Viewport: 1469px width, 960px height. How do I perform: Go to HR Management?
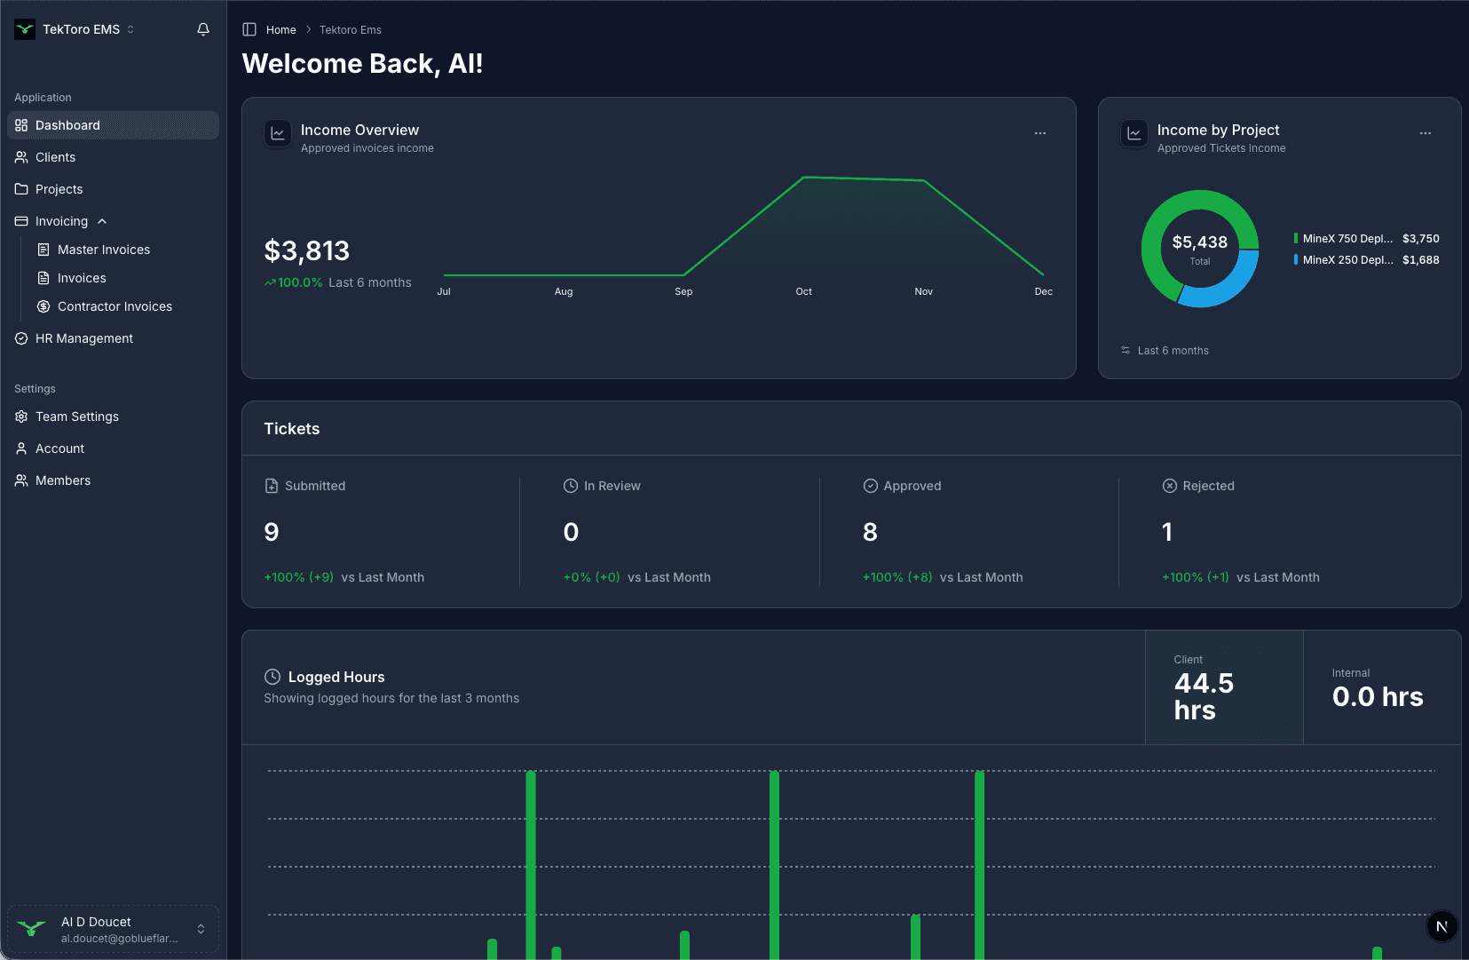click(84, 338)
